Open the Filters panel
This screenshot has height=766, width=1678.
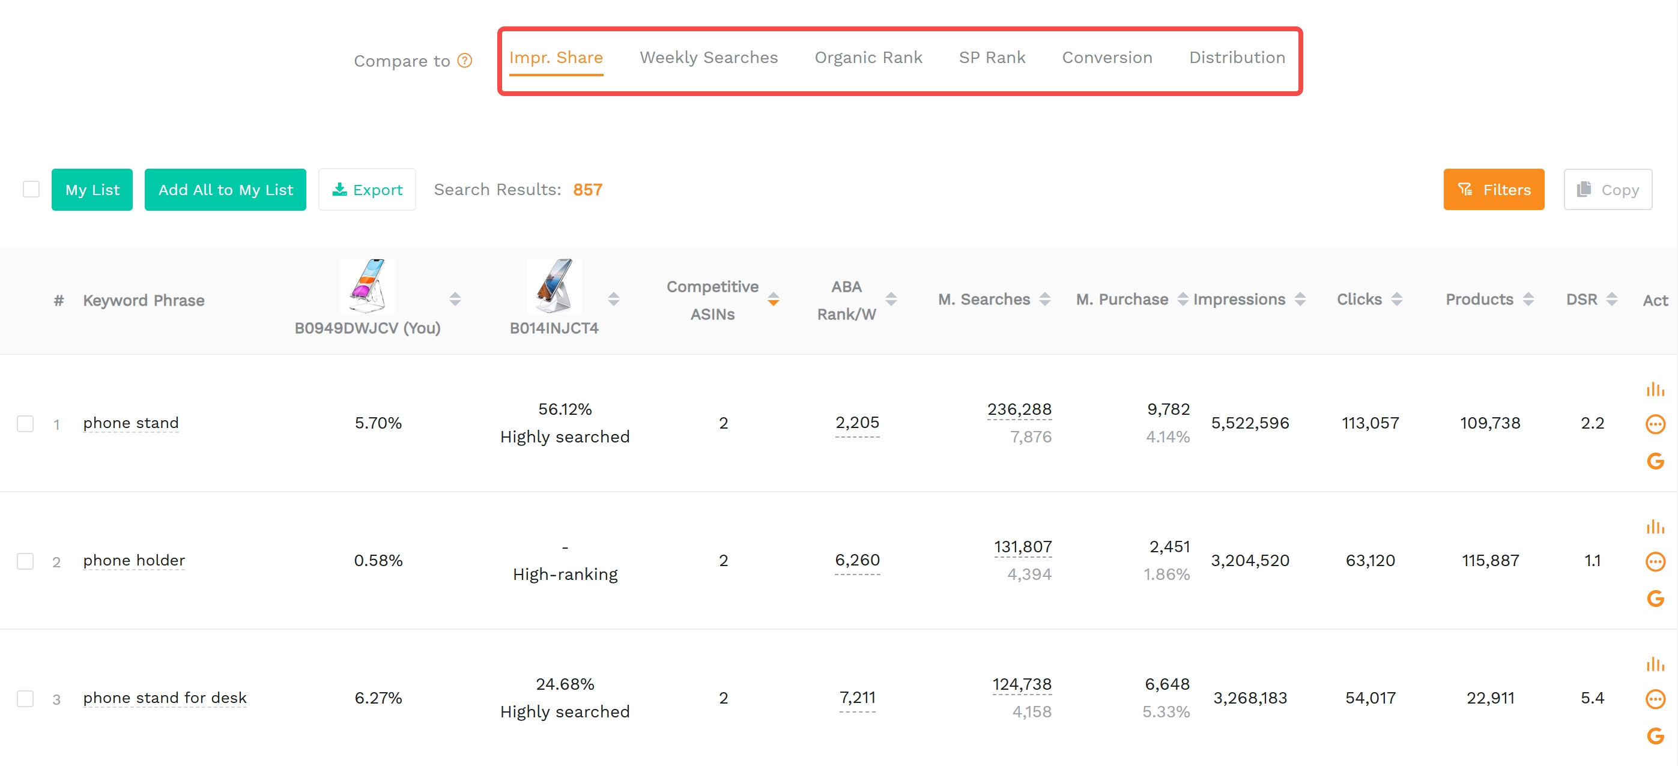point(1494,189)
